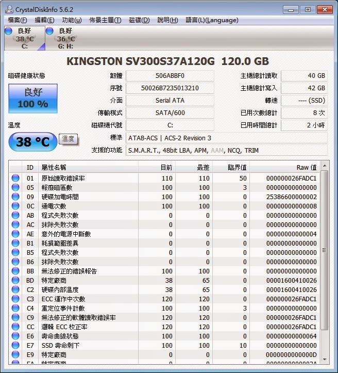This screenshot has width=338, height=373.
Task: Click the drive title KINGSTON SV300S37A120G 120.0 GB
Action: point(167,61)
